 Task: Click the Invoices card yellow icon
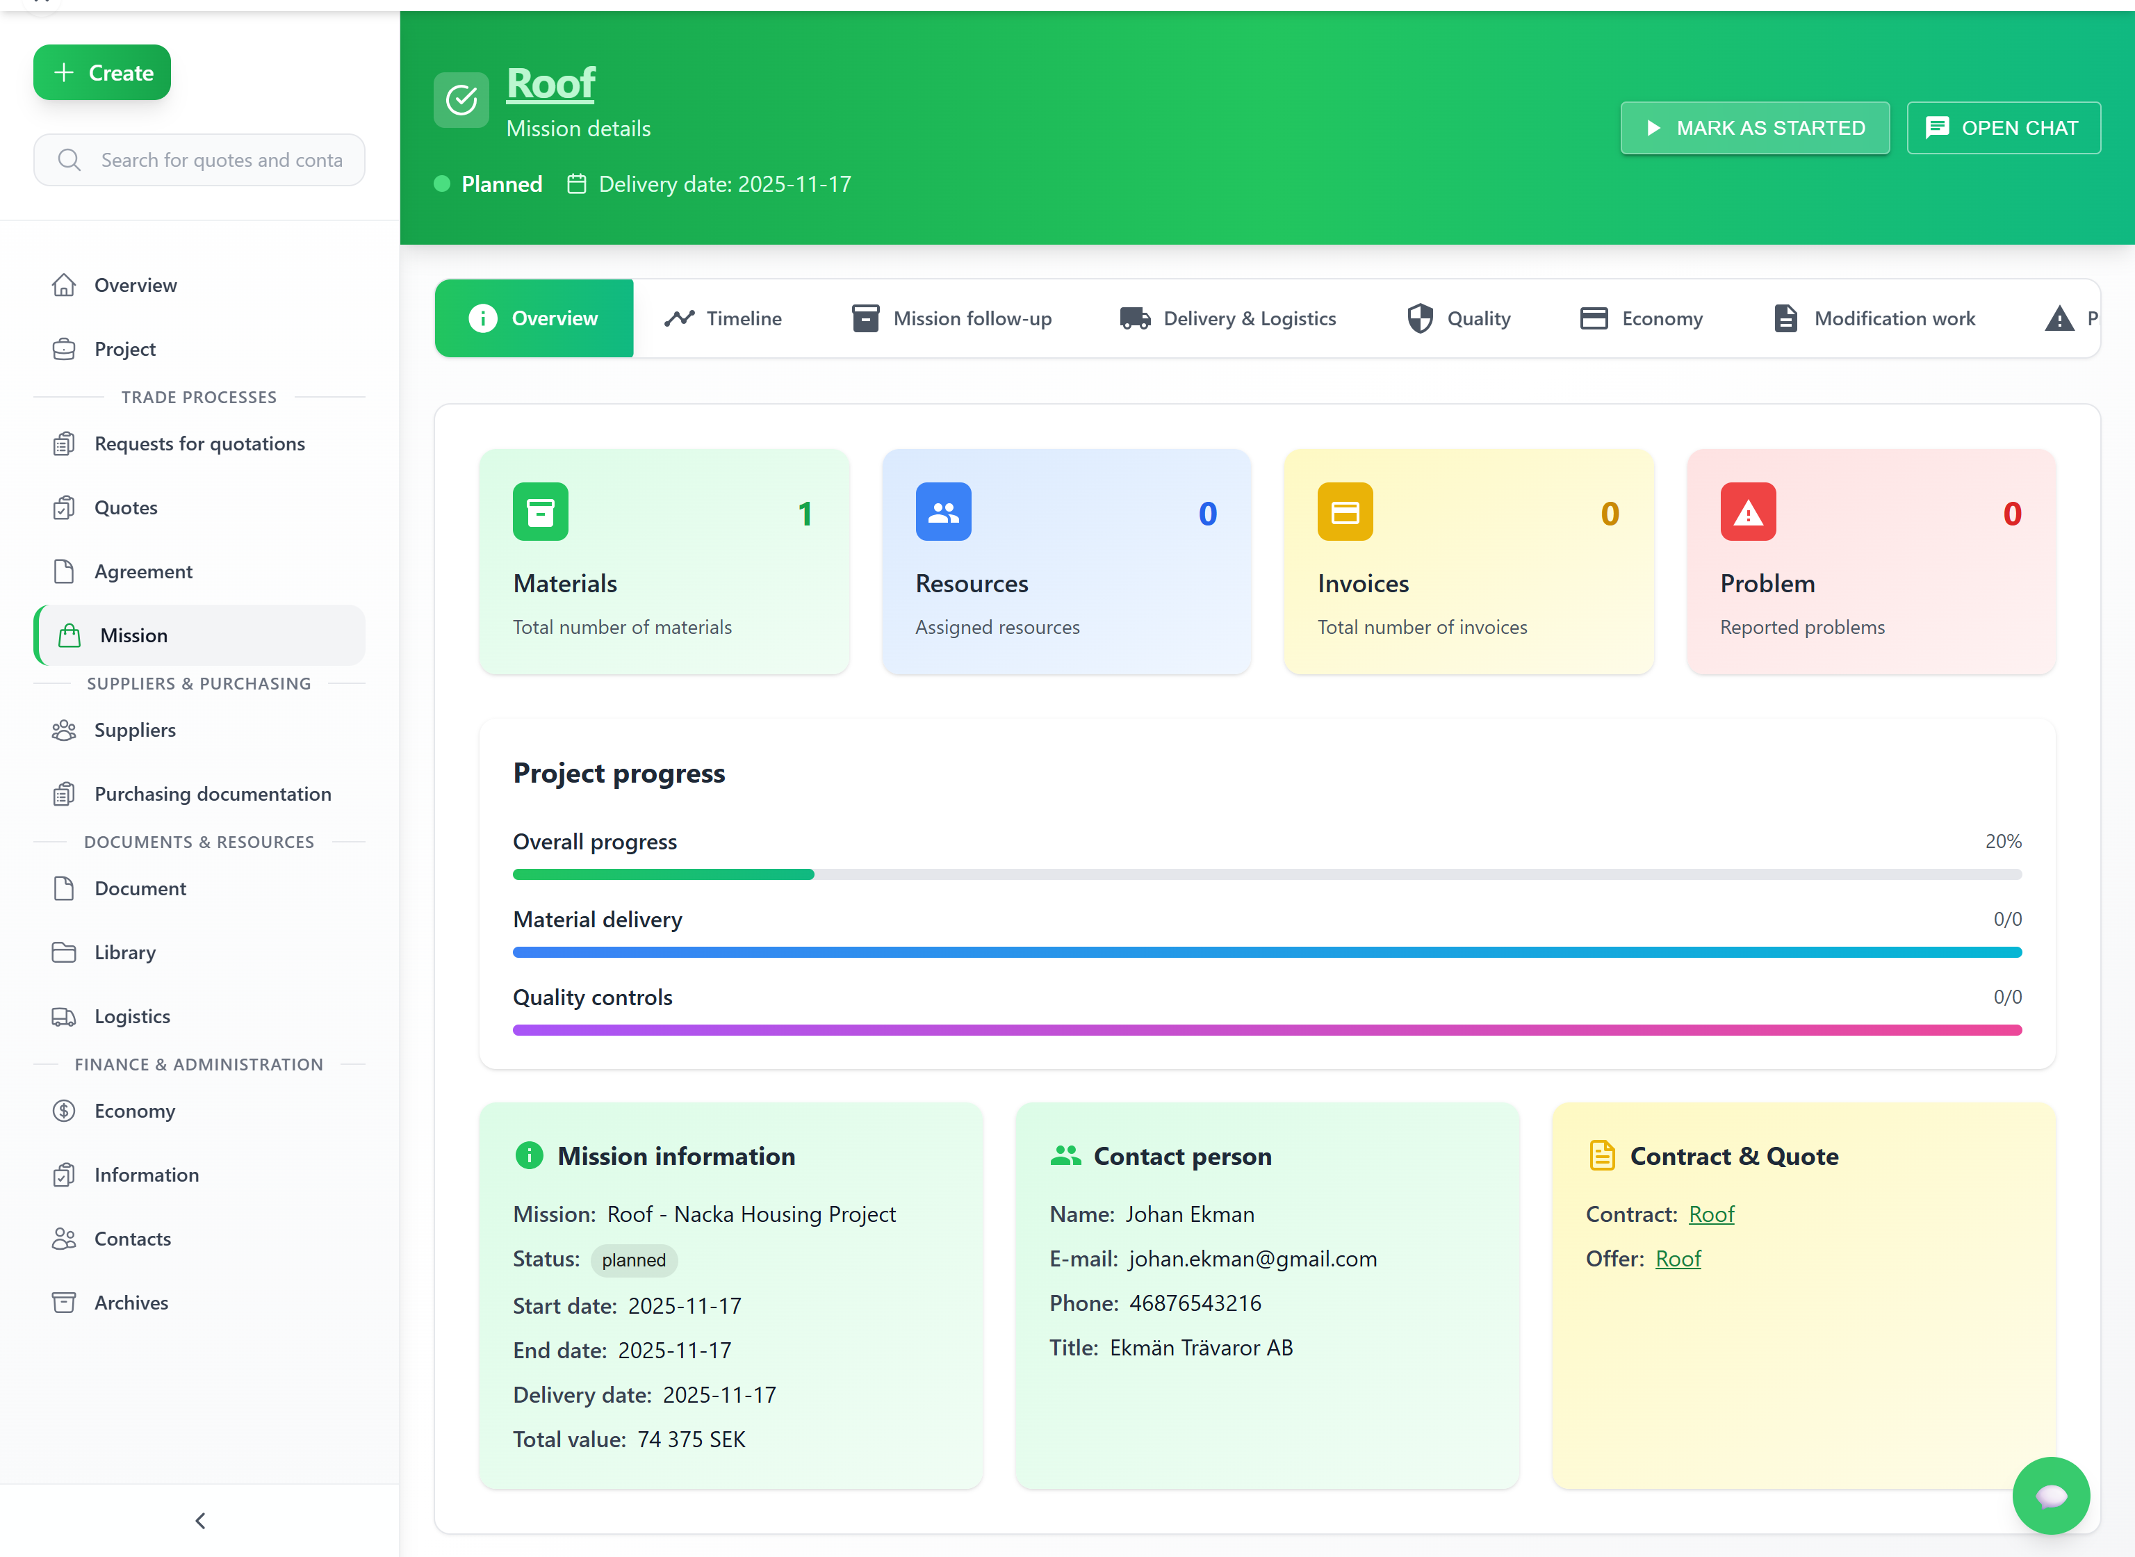[x=1345, y=512]
